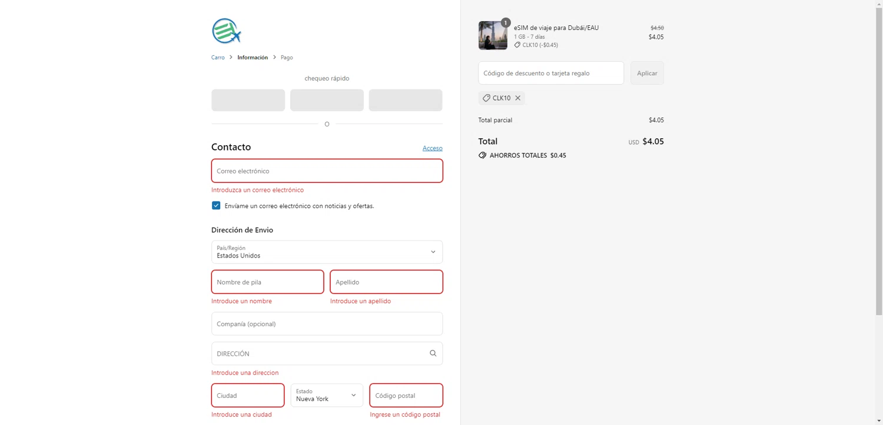Focus the Compañía (opcional) field

pos(327,324)
